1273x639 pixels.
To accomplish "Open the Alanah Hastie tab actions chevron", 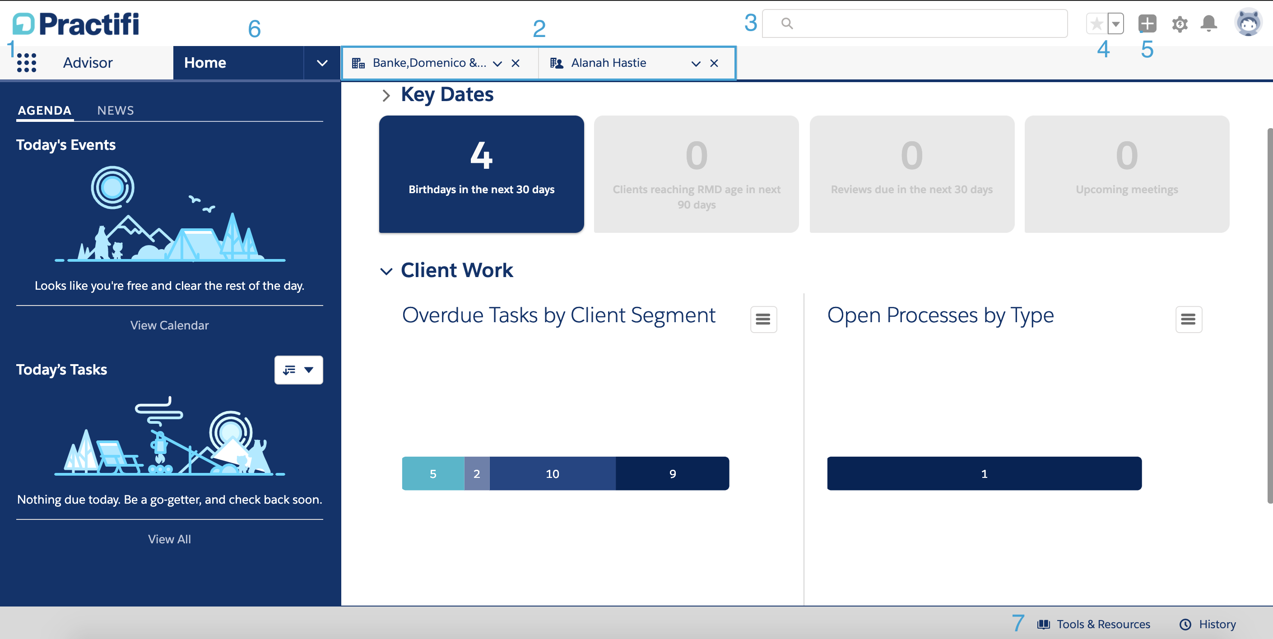I will point(696,63).
